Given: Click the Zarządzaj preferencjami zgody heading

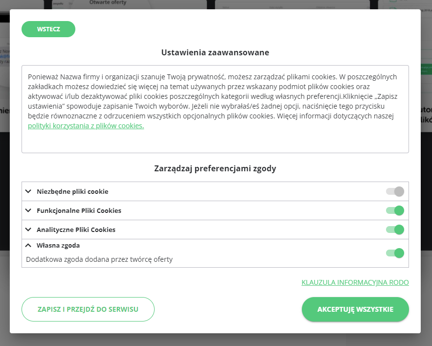Looking at the screenshot, I should click(x=215, y=169).
